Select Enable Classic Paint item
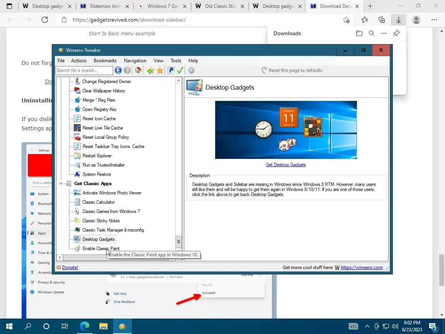Screen dimensions: 445x334 click(101, 249)
